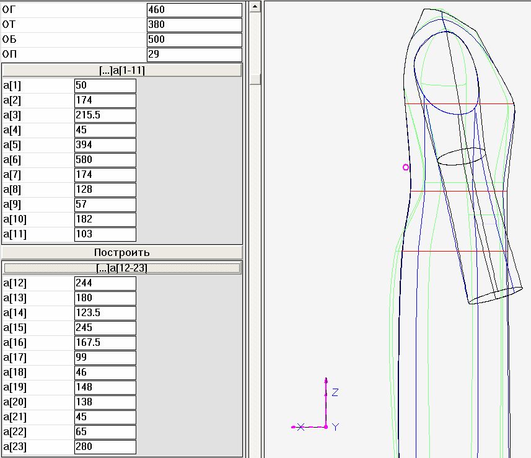This screenshot has height=458, width=531.
Task: Select the a[10] field with 182
Action: (105, 220)
